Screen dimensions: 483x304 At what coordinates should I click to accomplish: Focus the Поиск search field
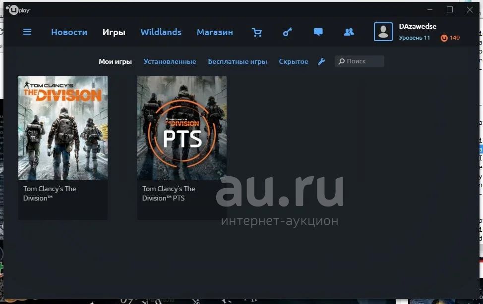pyautogui.click(x=360, y=61)
